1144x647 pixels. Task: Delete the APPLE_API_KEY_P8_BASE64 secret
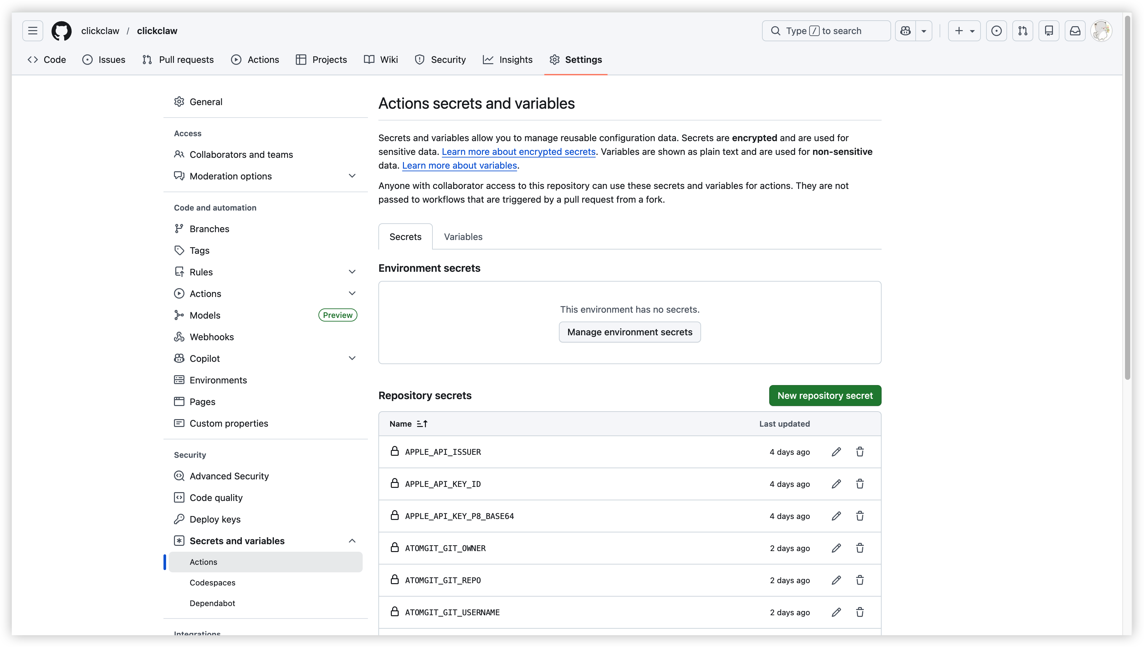click(860, 516)
